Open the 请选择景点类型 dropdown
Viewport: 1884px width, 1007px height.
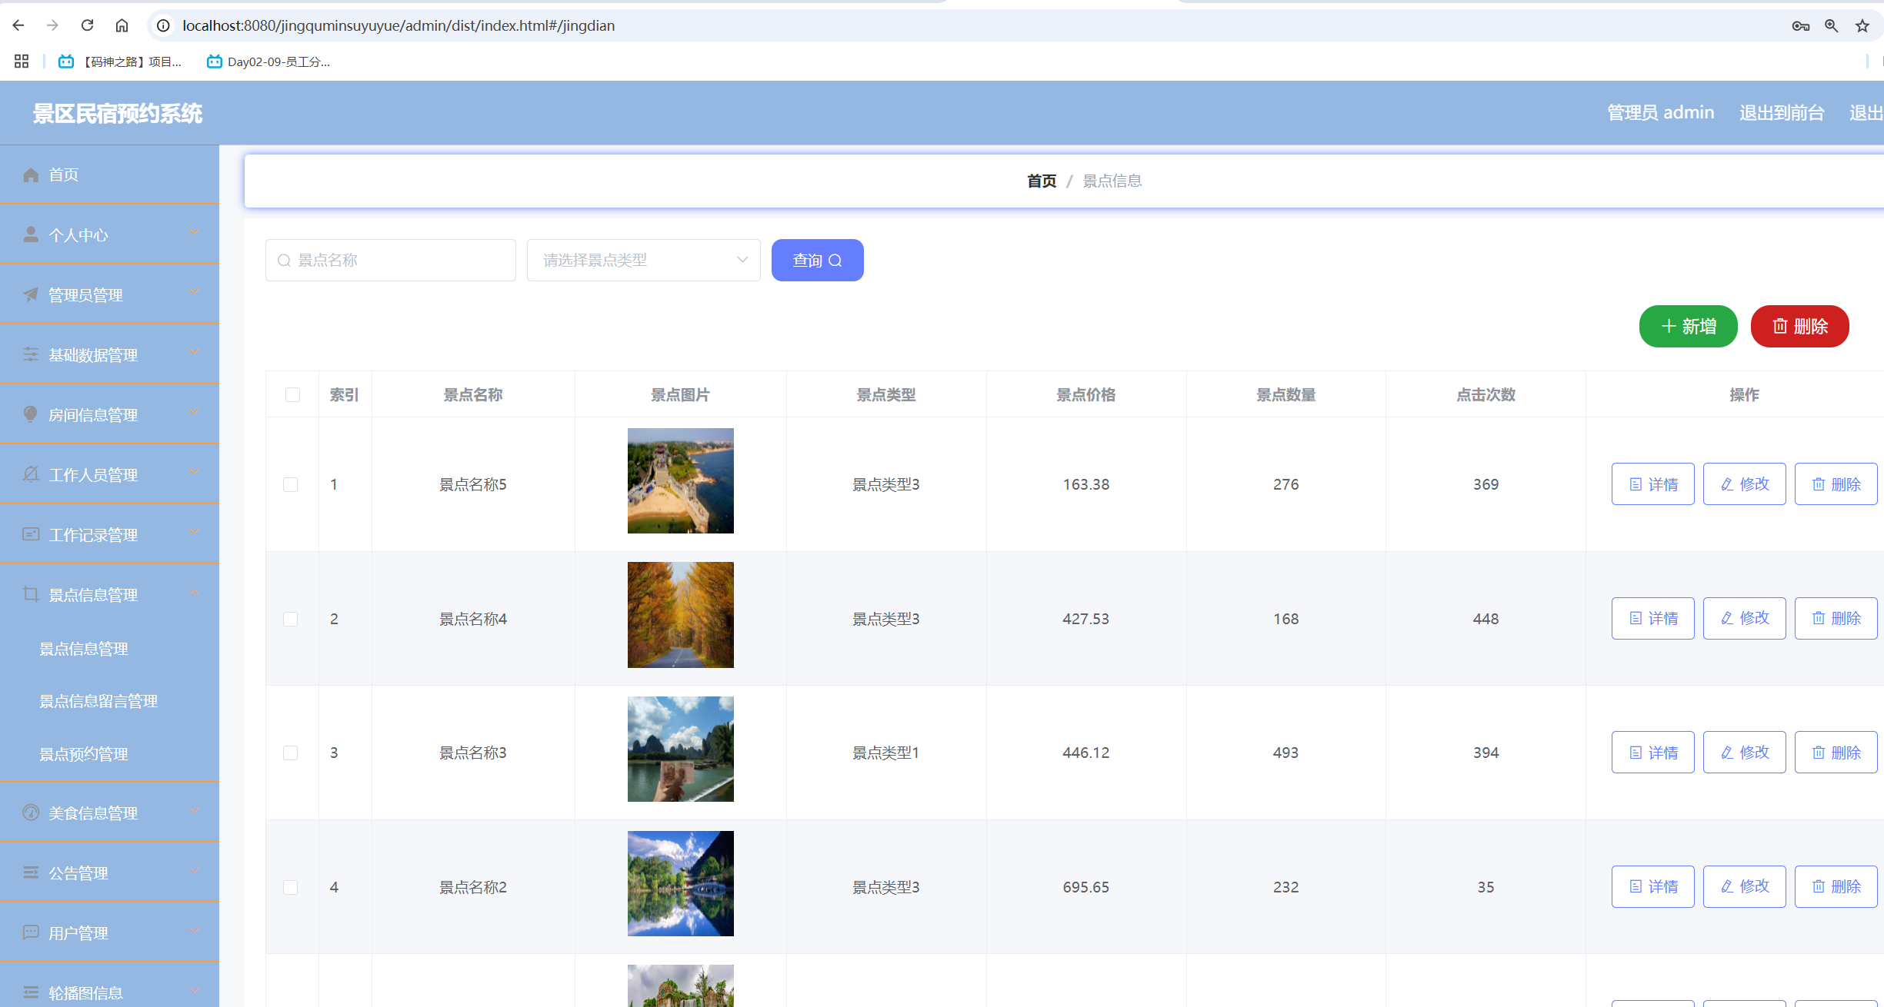coord(644,260)
